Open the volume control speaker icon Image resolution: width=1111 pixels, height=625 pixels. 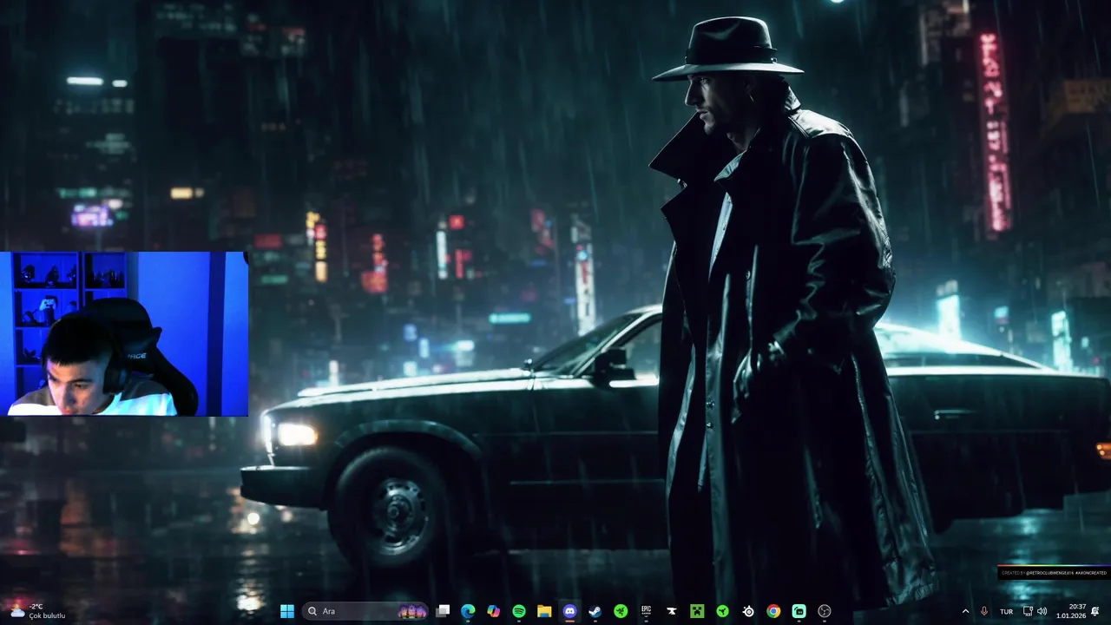click(1042, 611)
